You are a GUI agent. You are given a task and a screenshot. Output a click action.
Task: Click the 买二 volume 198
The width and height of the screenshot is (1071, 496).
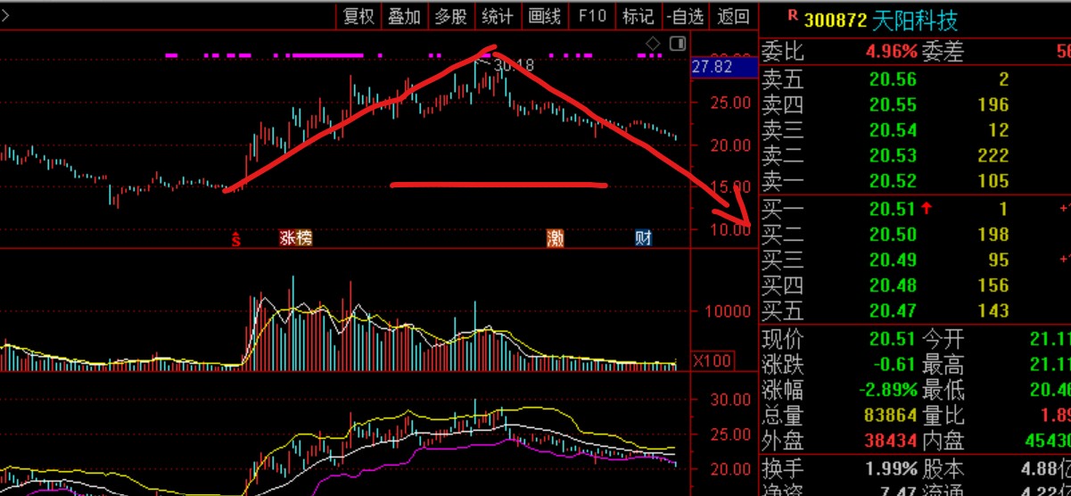click(994, 235)
